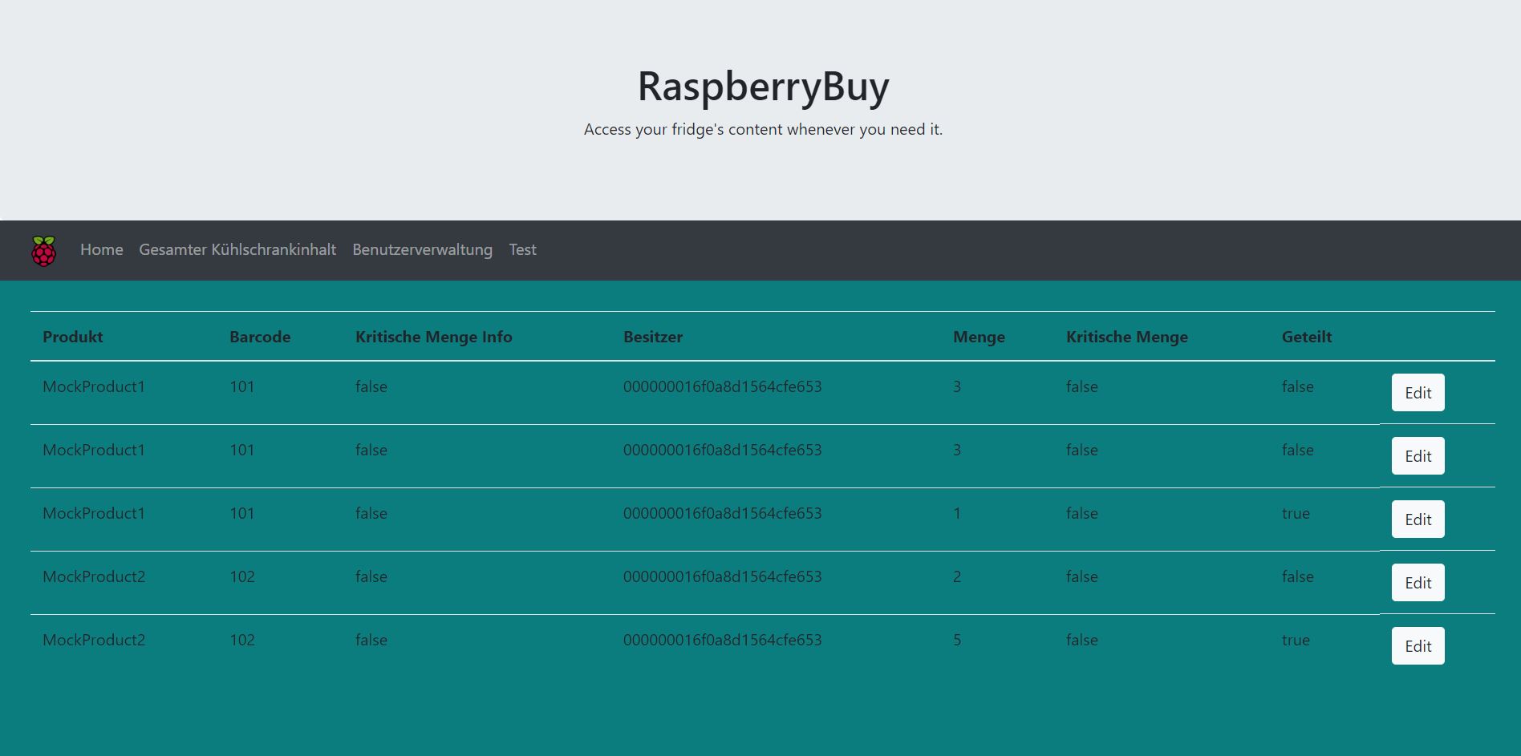This screenshot has height=756, width=1521.
Task: Select MockProduct2 name in the Menge 5 row
Action: point(94,640)
